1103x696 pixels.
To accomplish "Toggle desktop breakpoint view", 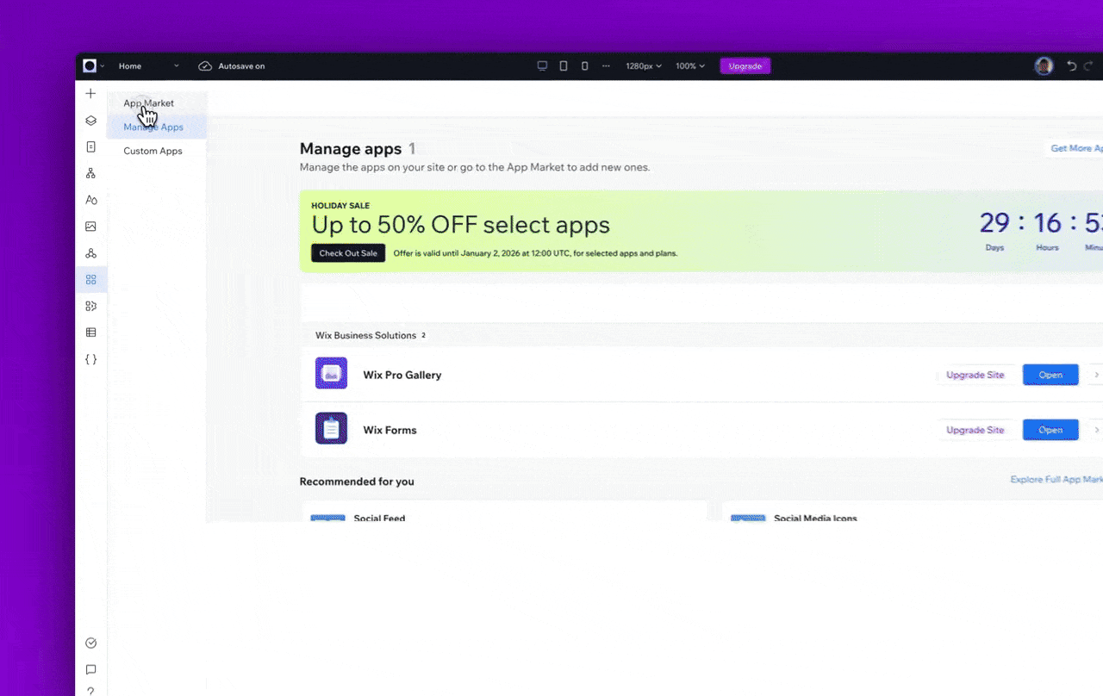I will click(542, 65).
